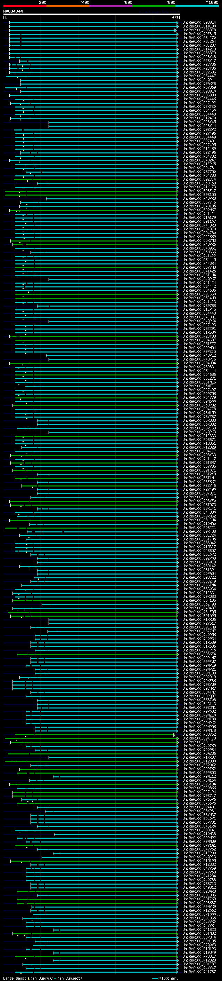Select label UniRef100_P07369

click(x=199, y=88)
